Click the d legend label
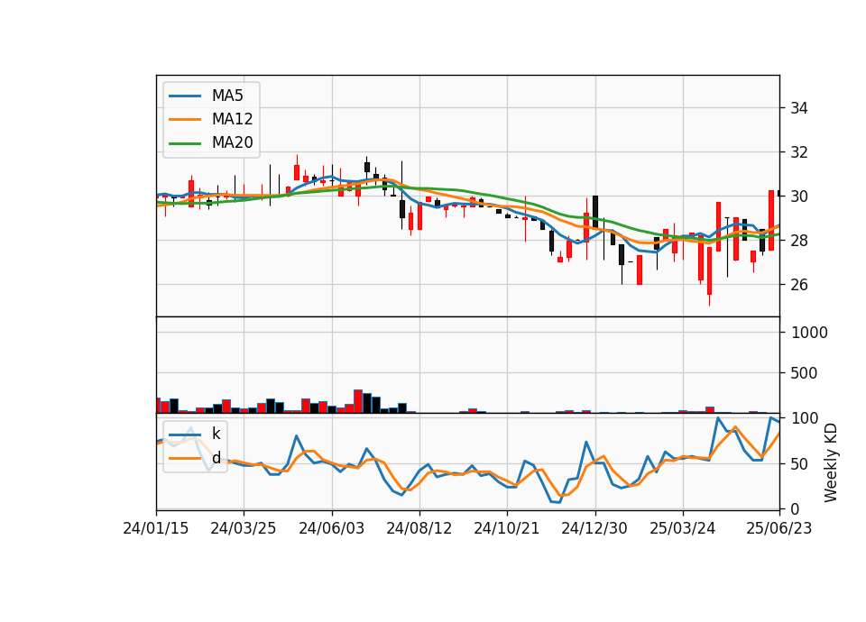The image size is (866, 622). pos(216,458)
